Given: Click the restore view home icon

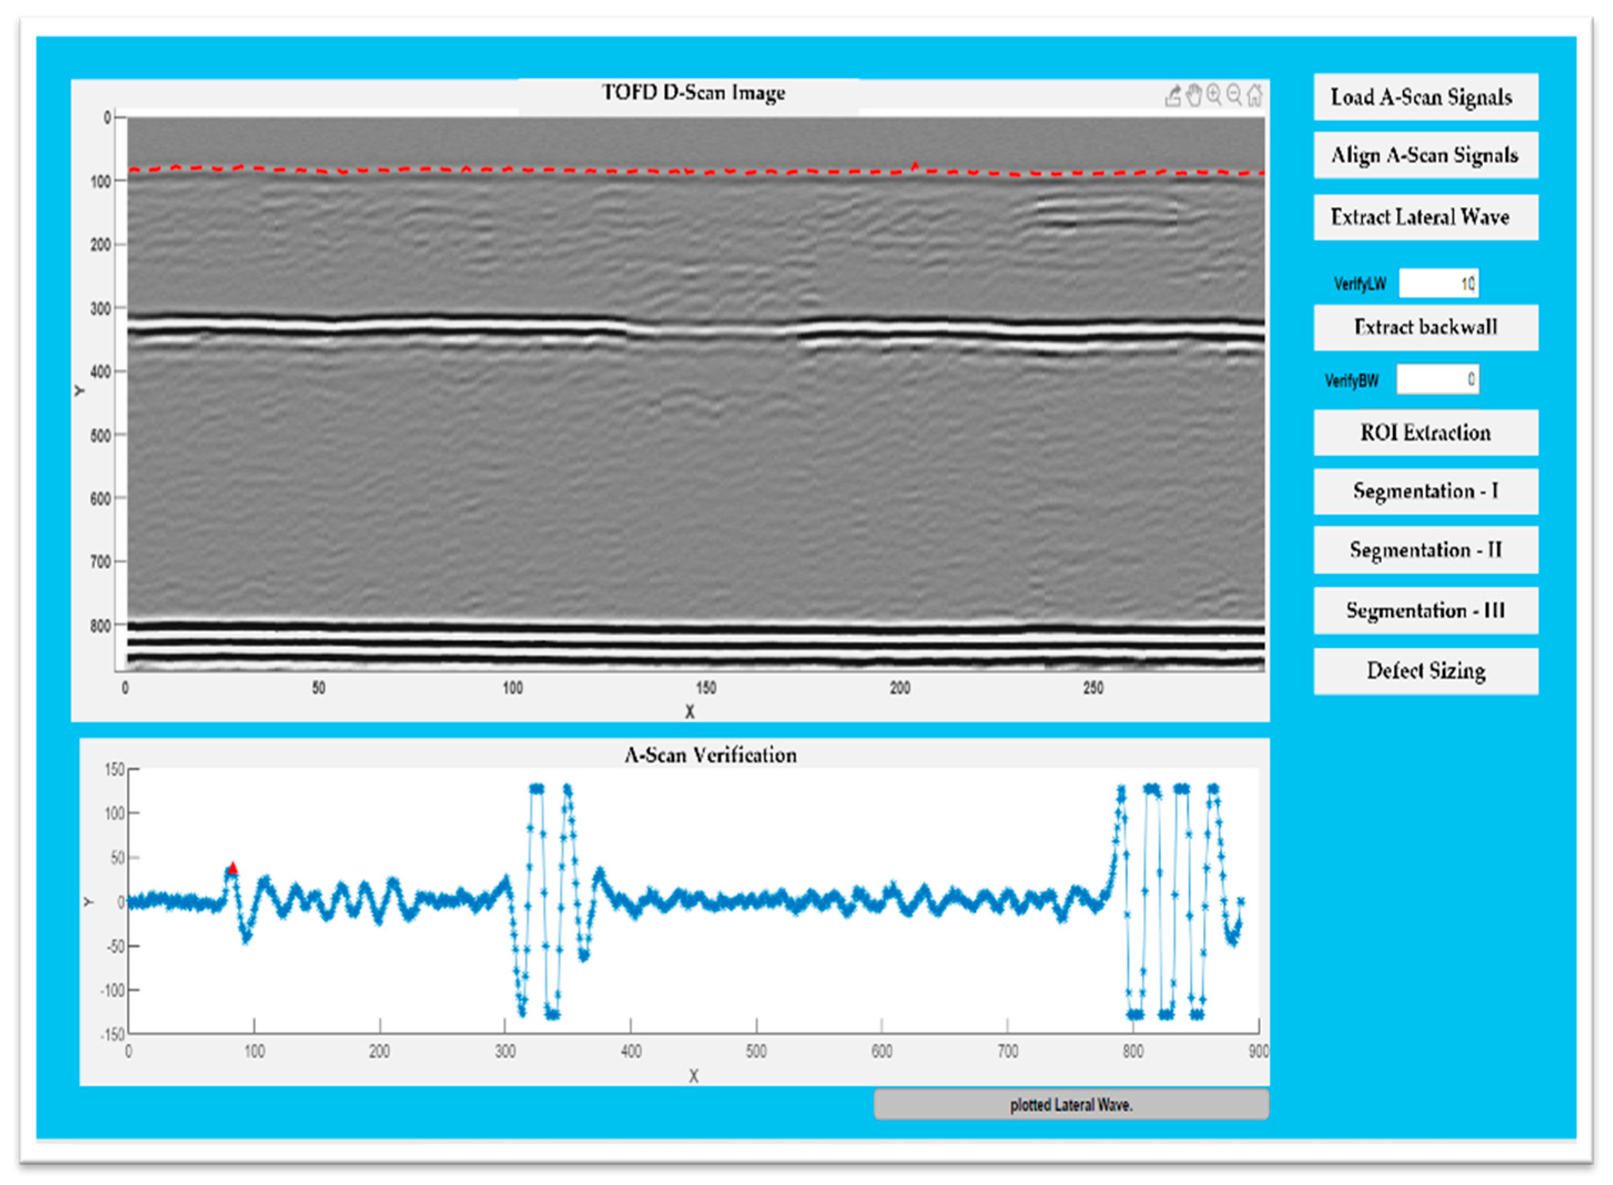Looking at the screenshot, I should click(x=1254, y=95).
